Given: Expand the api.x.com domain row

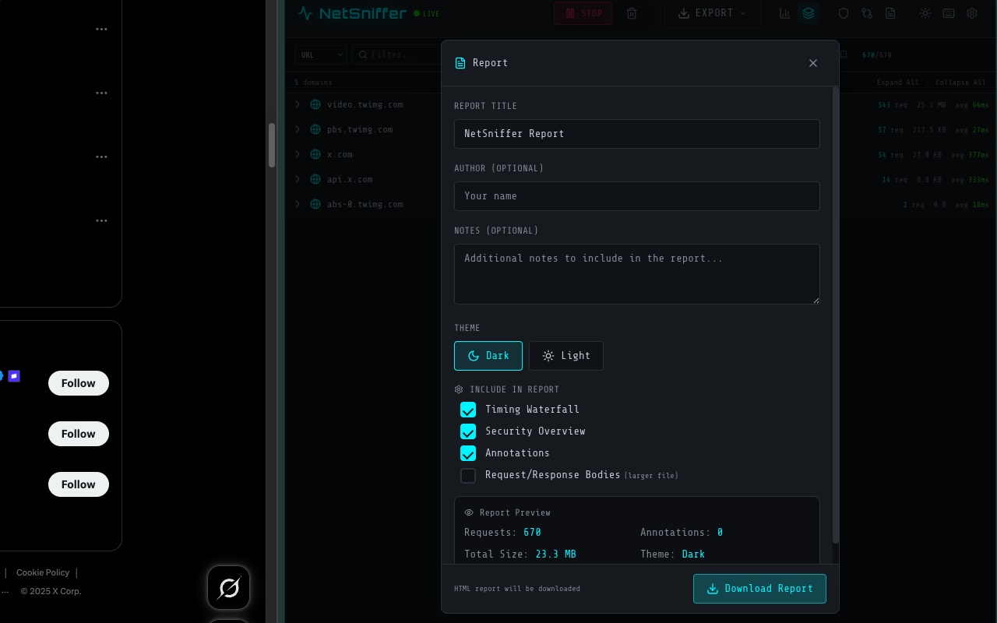Looking at the screenshot, I should pos(298,179).
